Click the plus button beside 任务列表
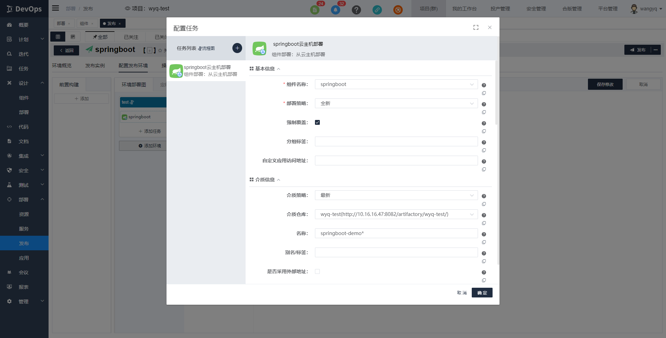Image resolution: width=666 pixels, height=338 pixels. pos(237,48)
